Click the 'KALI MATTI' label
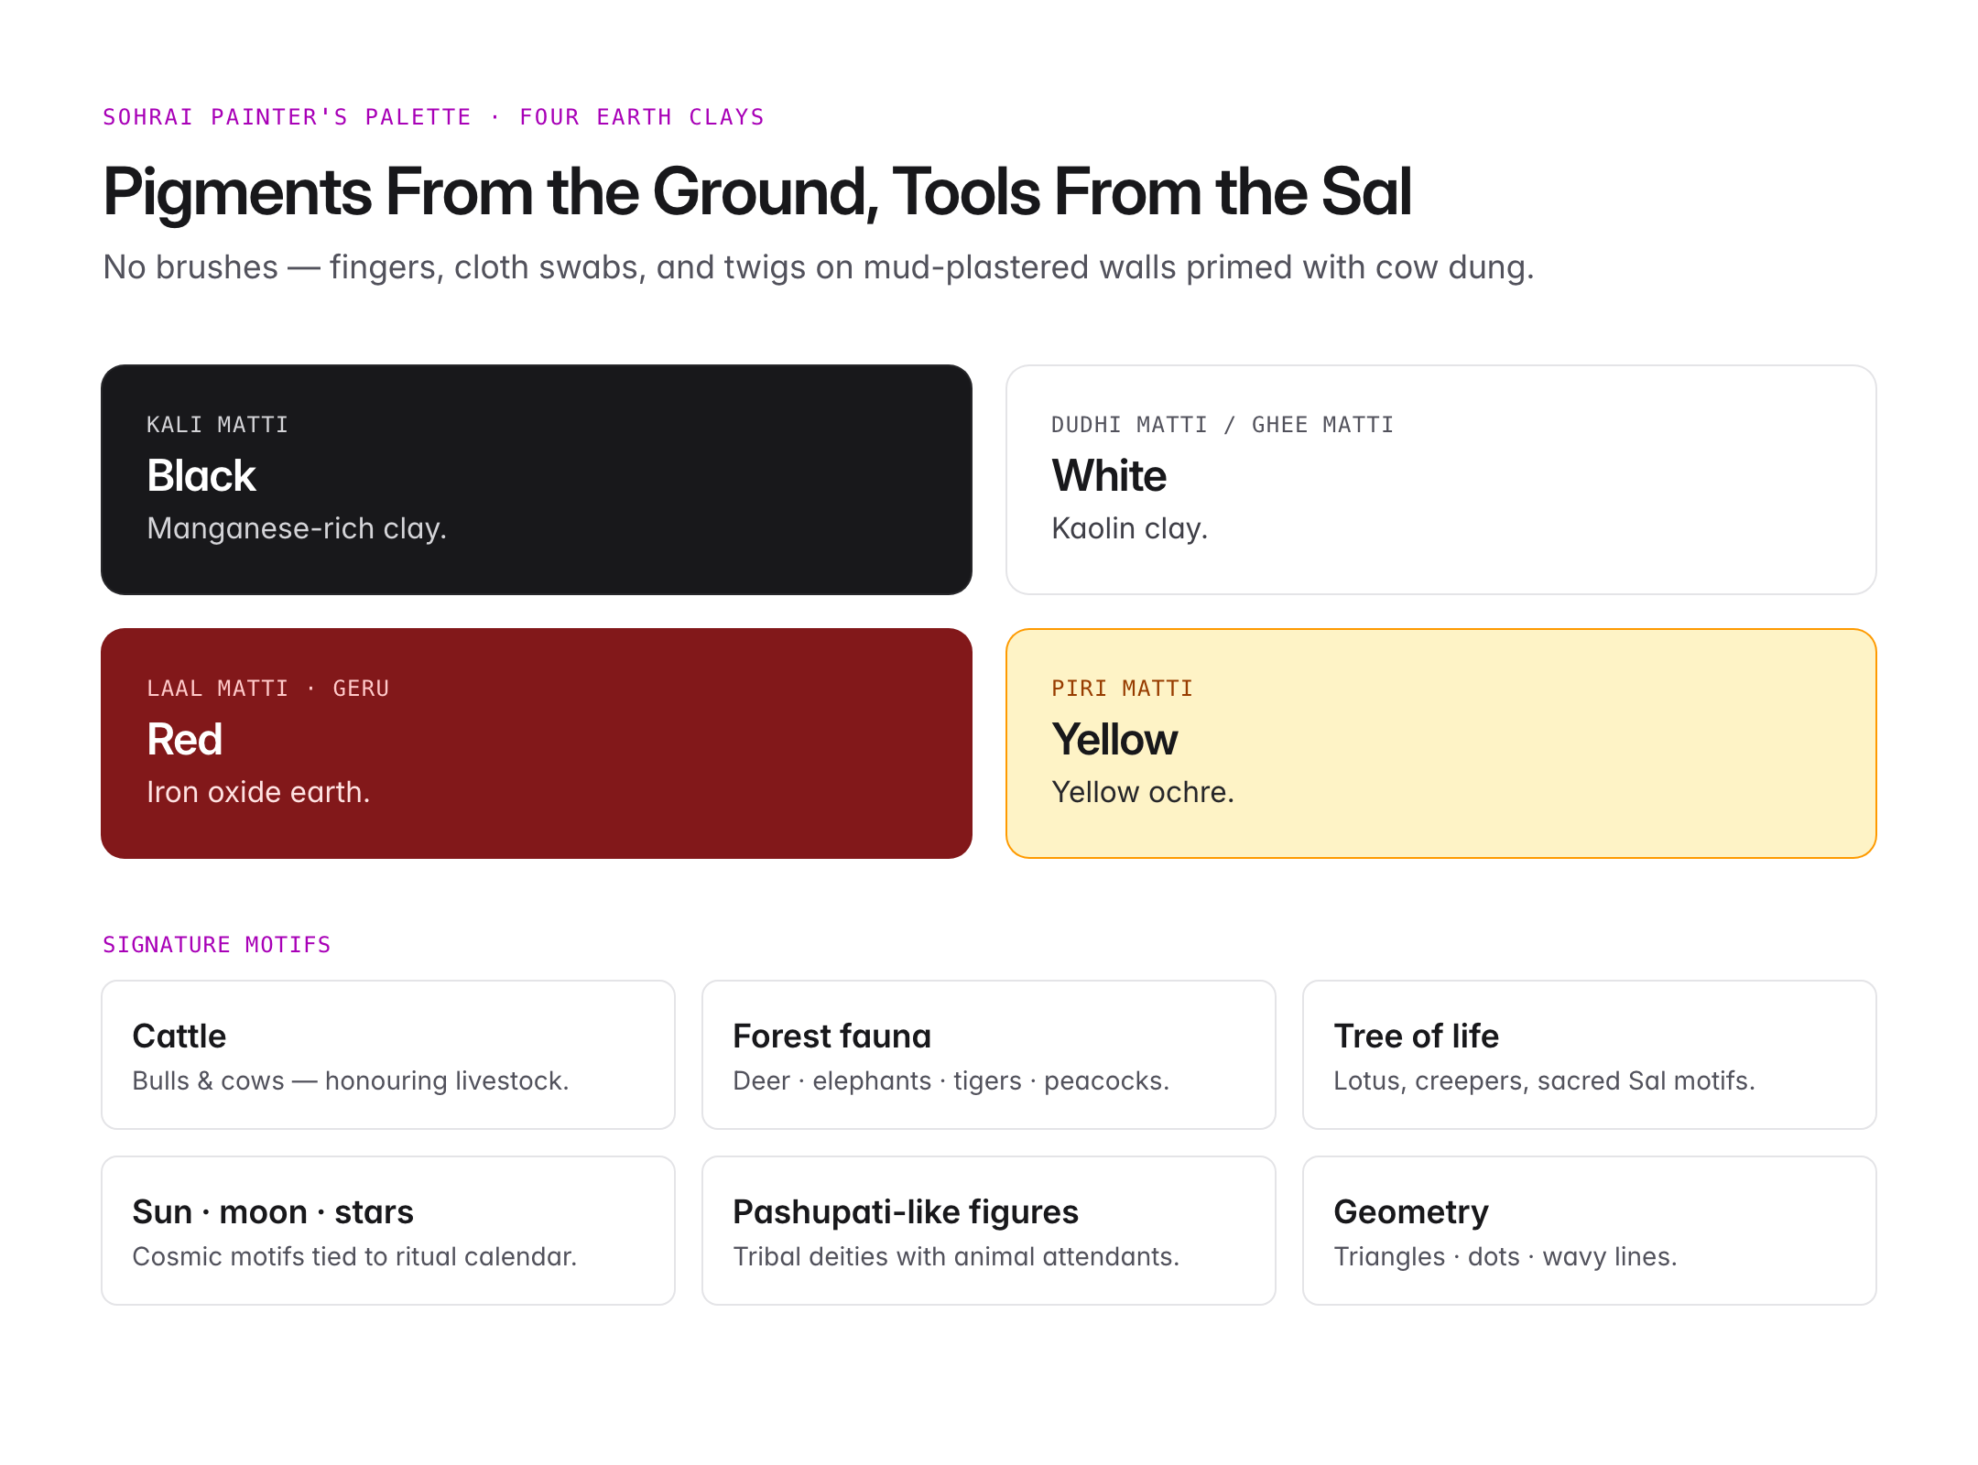 217,425
